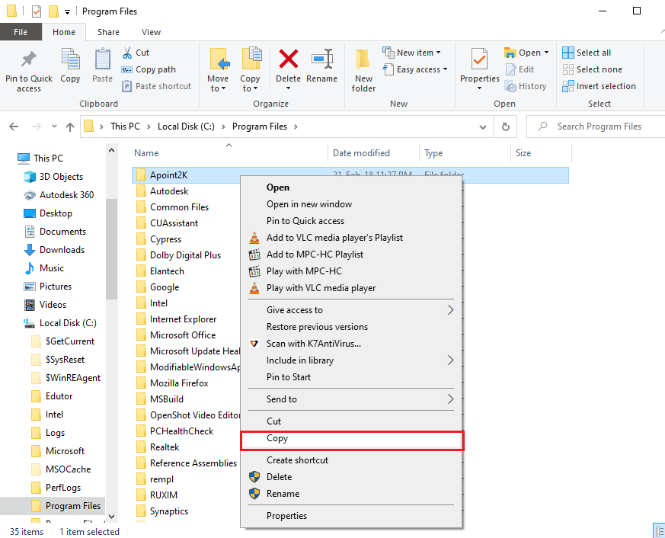Expand the Easy access dropdown
This screenshot has height=538, width=665.
tap(445, 69)
